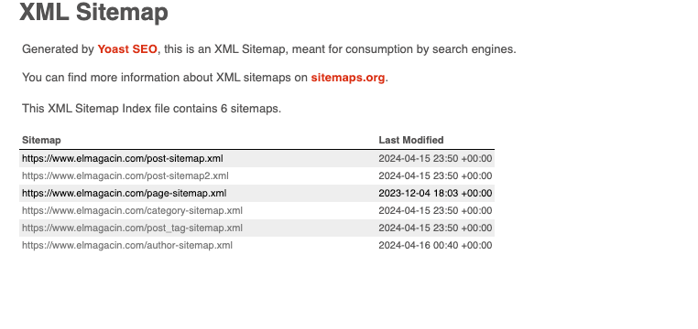Open the Yoast SEO link
This screenshot has height=329, width=698.
127,49
